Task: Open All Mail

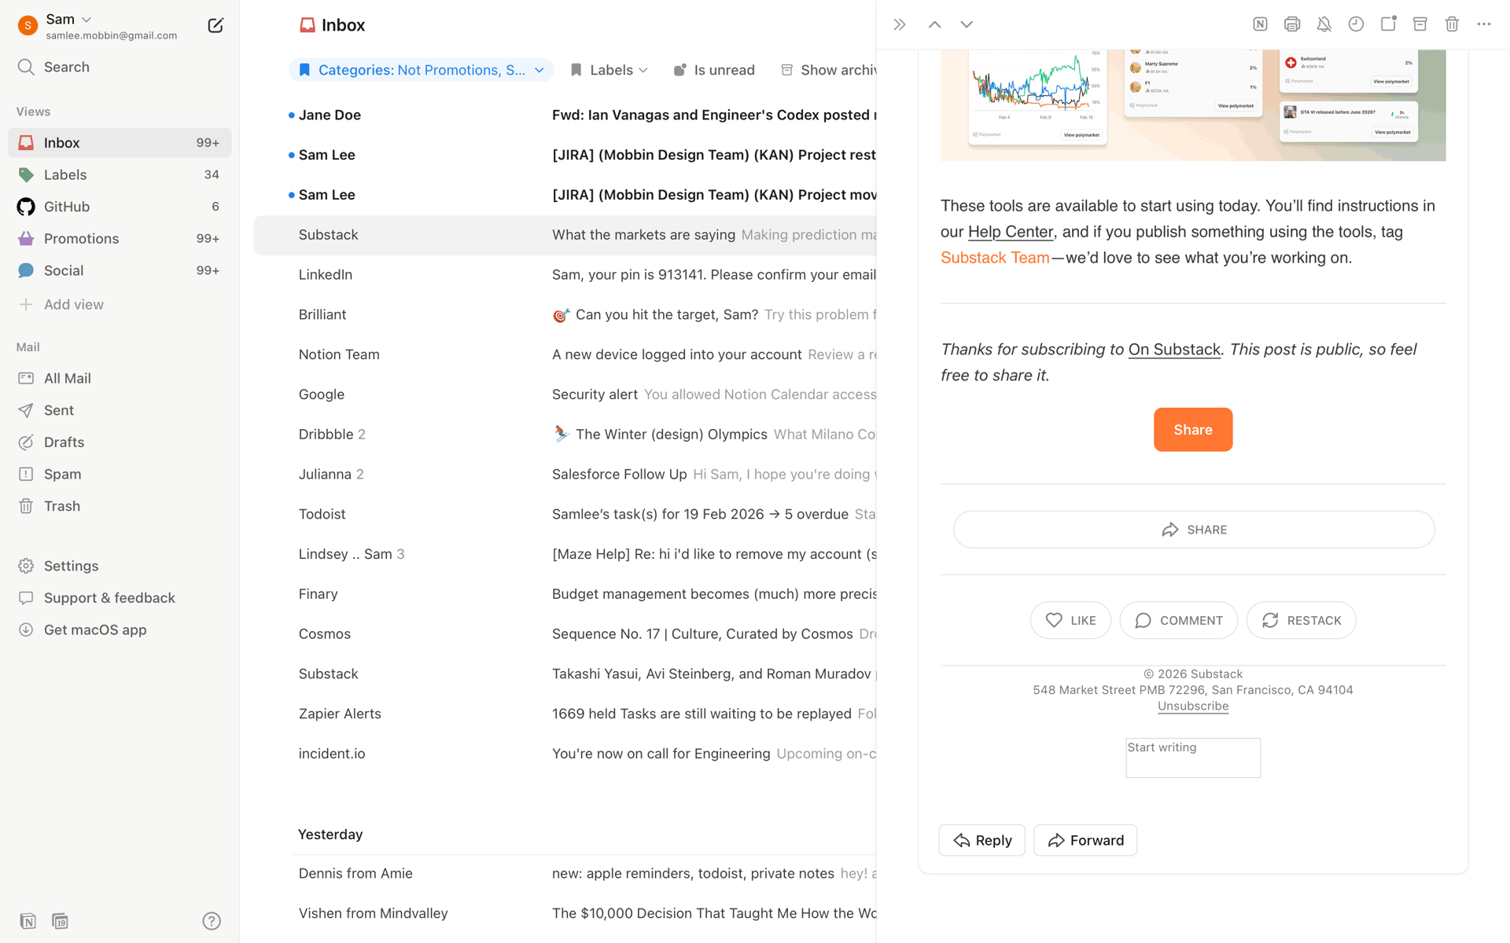Action: pyautogui.click(x=120, y=378)
